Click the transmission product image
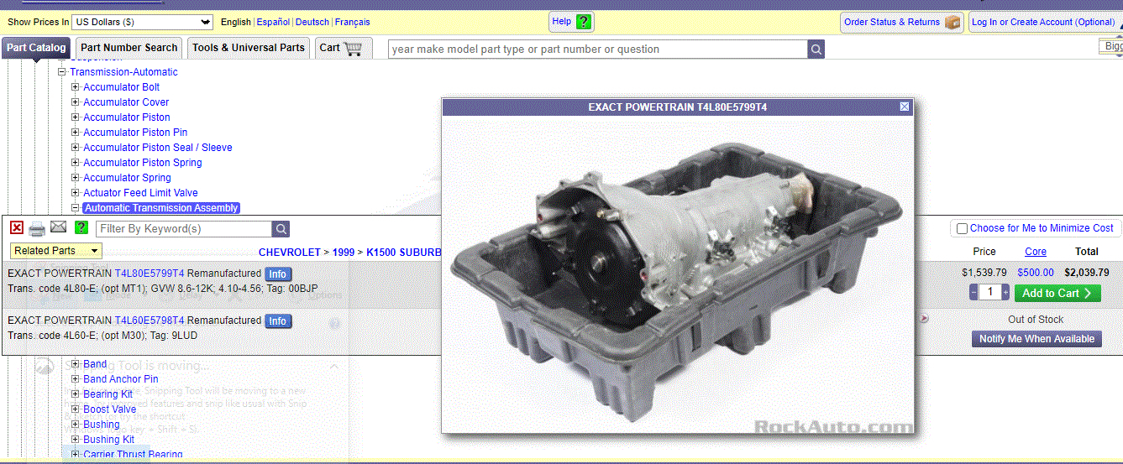This screenshot has width=1123, height=464. click(678, 274)
